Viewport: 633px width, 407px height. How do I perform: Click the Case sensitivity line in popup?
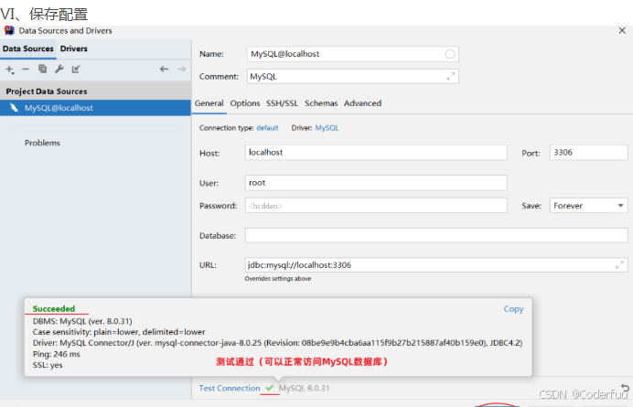tap(119, 332)
